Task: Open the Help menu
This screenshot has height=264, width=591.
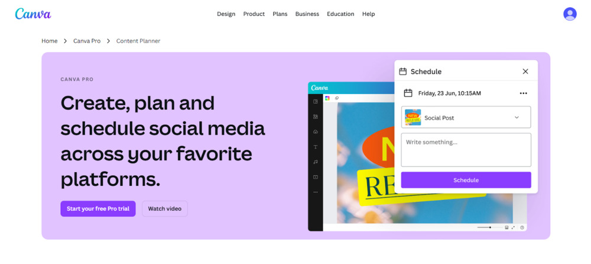Action: (x=369, y=14)
